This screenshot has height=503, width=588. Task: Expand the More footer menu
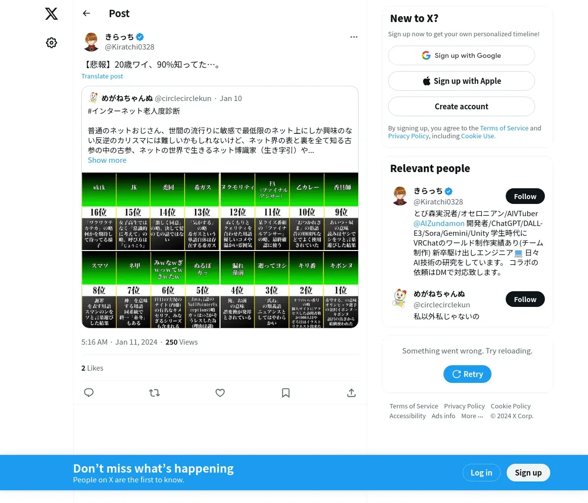pos(472,416)
